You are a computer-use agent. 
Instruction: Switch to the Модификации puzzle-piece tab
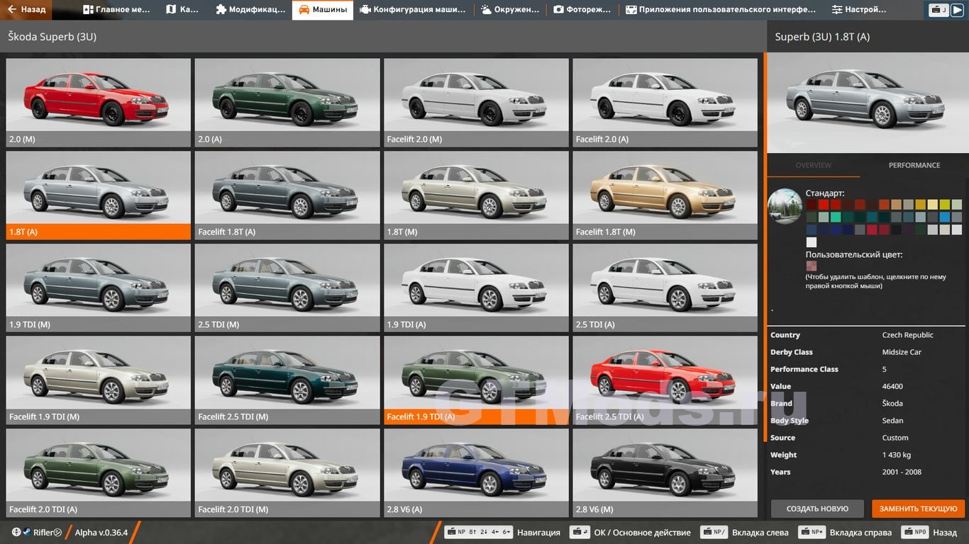click(x=250, y=10)
